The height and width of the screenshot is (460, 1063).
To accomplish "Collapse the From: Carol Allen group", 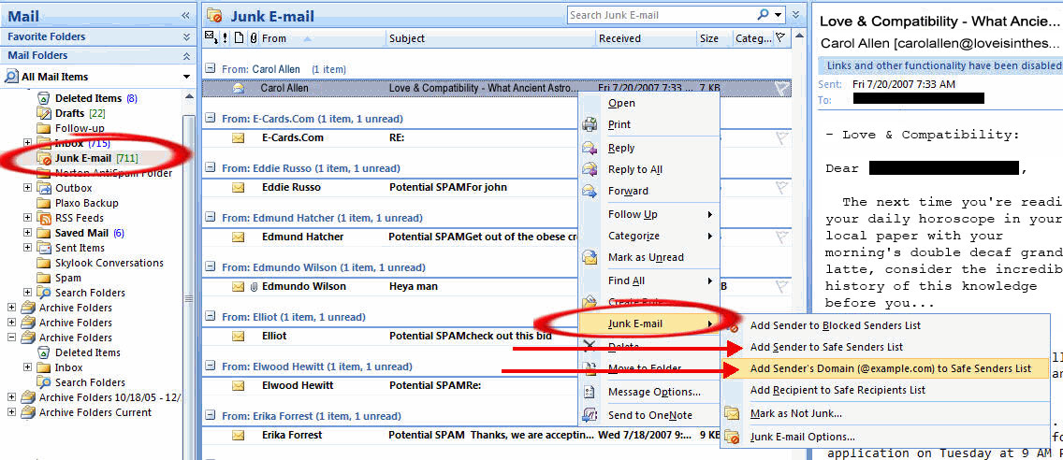I will point(211,68).
